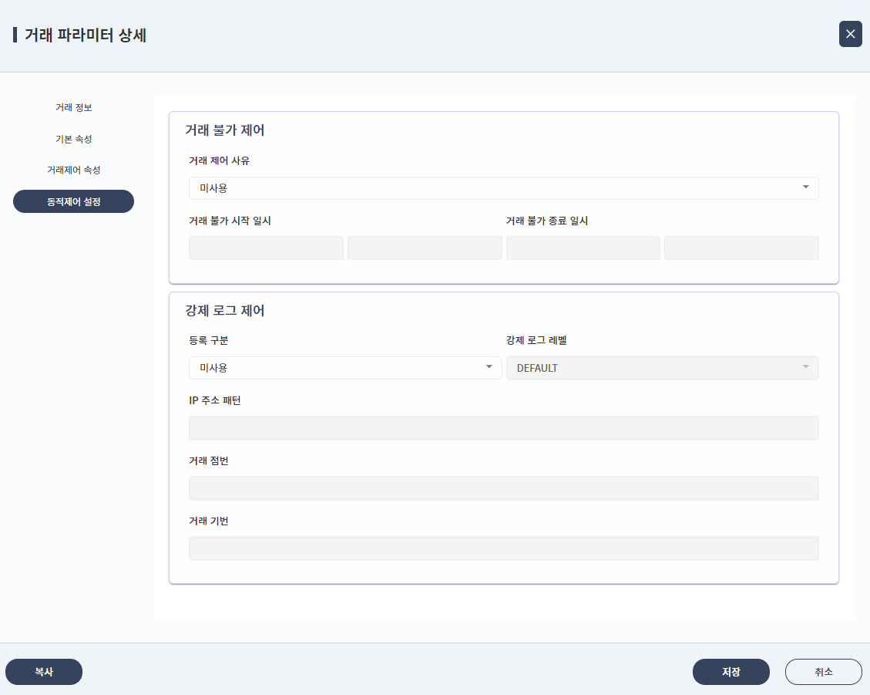This screenshot has height=695, width=870.
Task: Click the 거래 불가 제어 section heading
Action: [x=223, y=130]
